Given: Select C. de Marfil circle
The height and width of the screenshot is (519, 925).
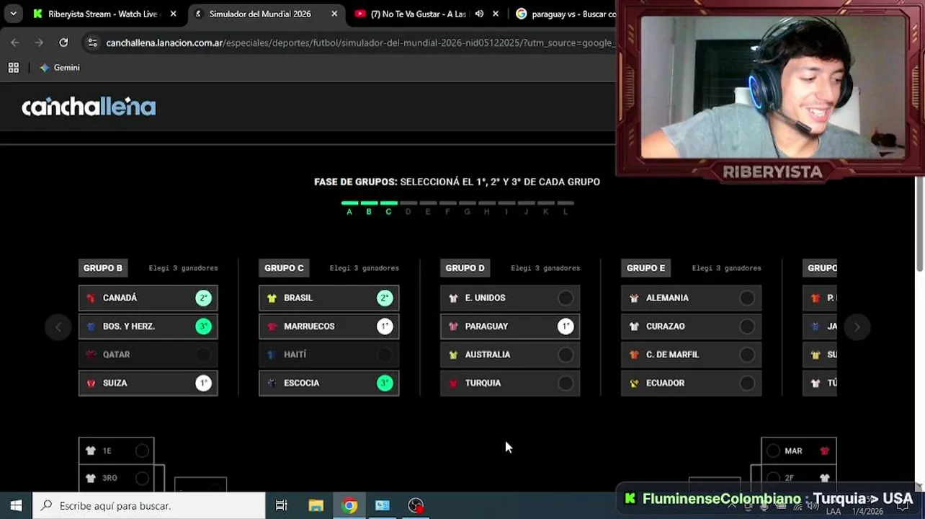Looking at the screenshot, I should coord(747,355).
